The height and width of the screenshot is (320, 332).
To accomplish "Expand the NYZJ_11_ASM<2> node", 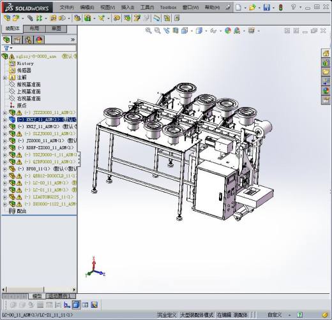I will 4,127.
